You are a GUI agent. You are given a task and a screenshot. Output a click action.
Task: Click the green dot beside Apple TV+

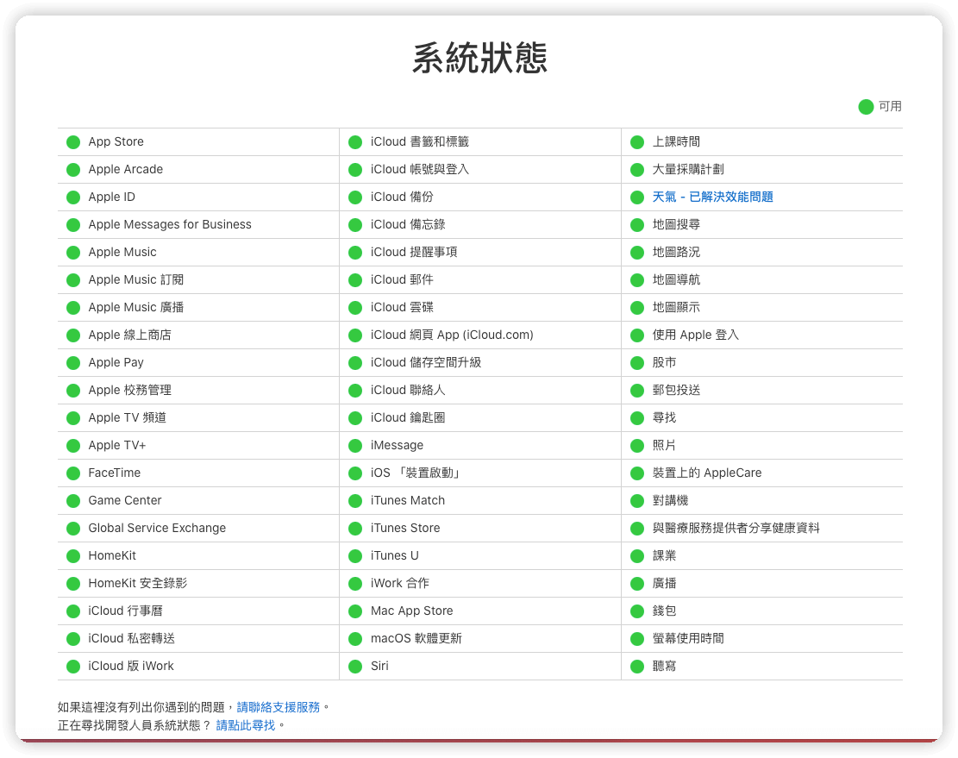(x=73, y=446)
